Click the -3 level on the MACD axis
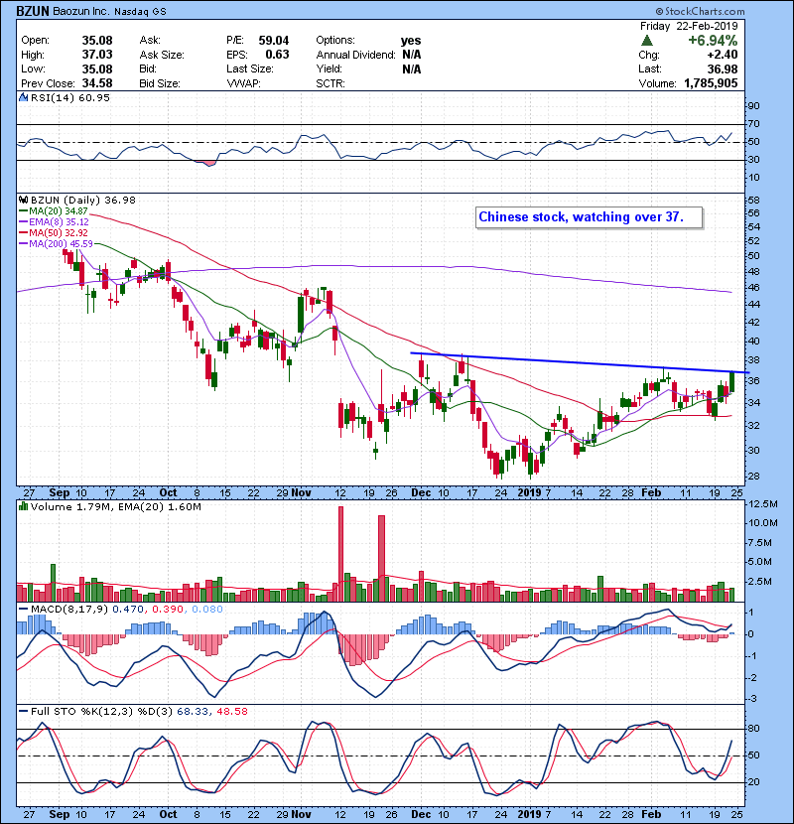This screenshot has height=824, width=794. 752,699
